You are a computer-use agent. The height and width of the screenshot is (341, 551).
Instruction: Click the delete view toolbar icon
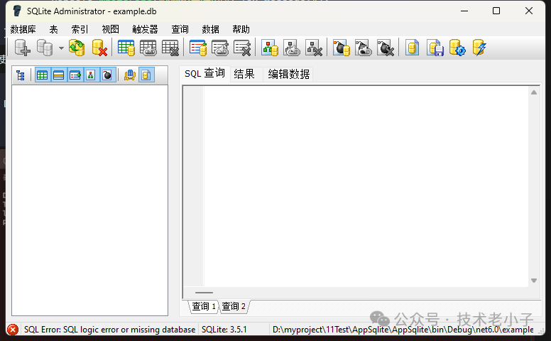(242, 48)
